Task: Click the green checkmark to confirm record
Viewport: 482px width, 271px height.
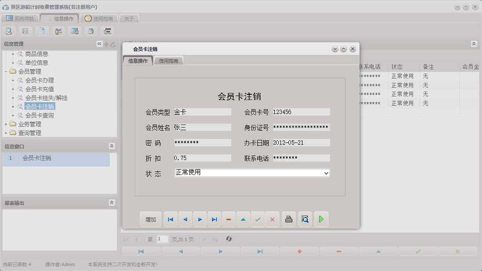Action: point(258,219)
